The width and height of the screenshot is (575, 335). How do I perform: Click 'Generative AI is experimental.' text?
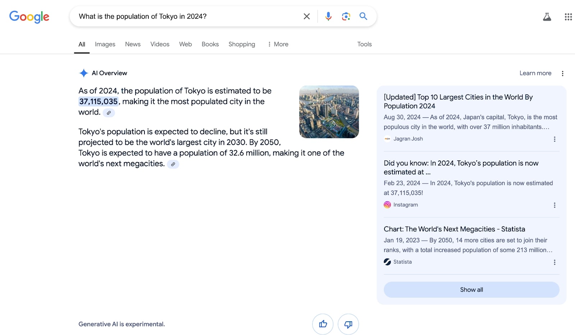[x=121, y=324]
